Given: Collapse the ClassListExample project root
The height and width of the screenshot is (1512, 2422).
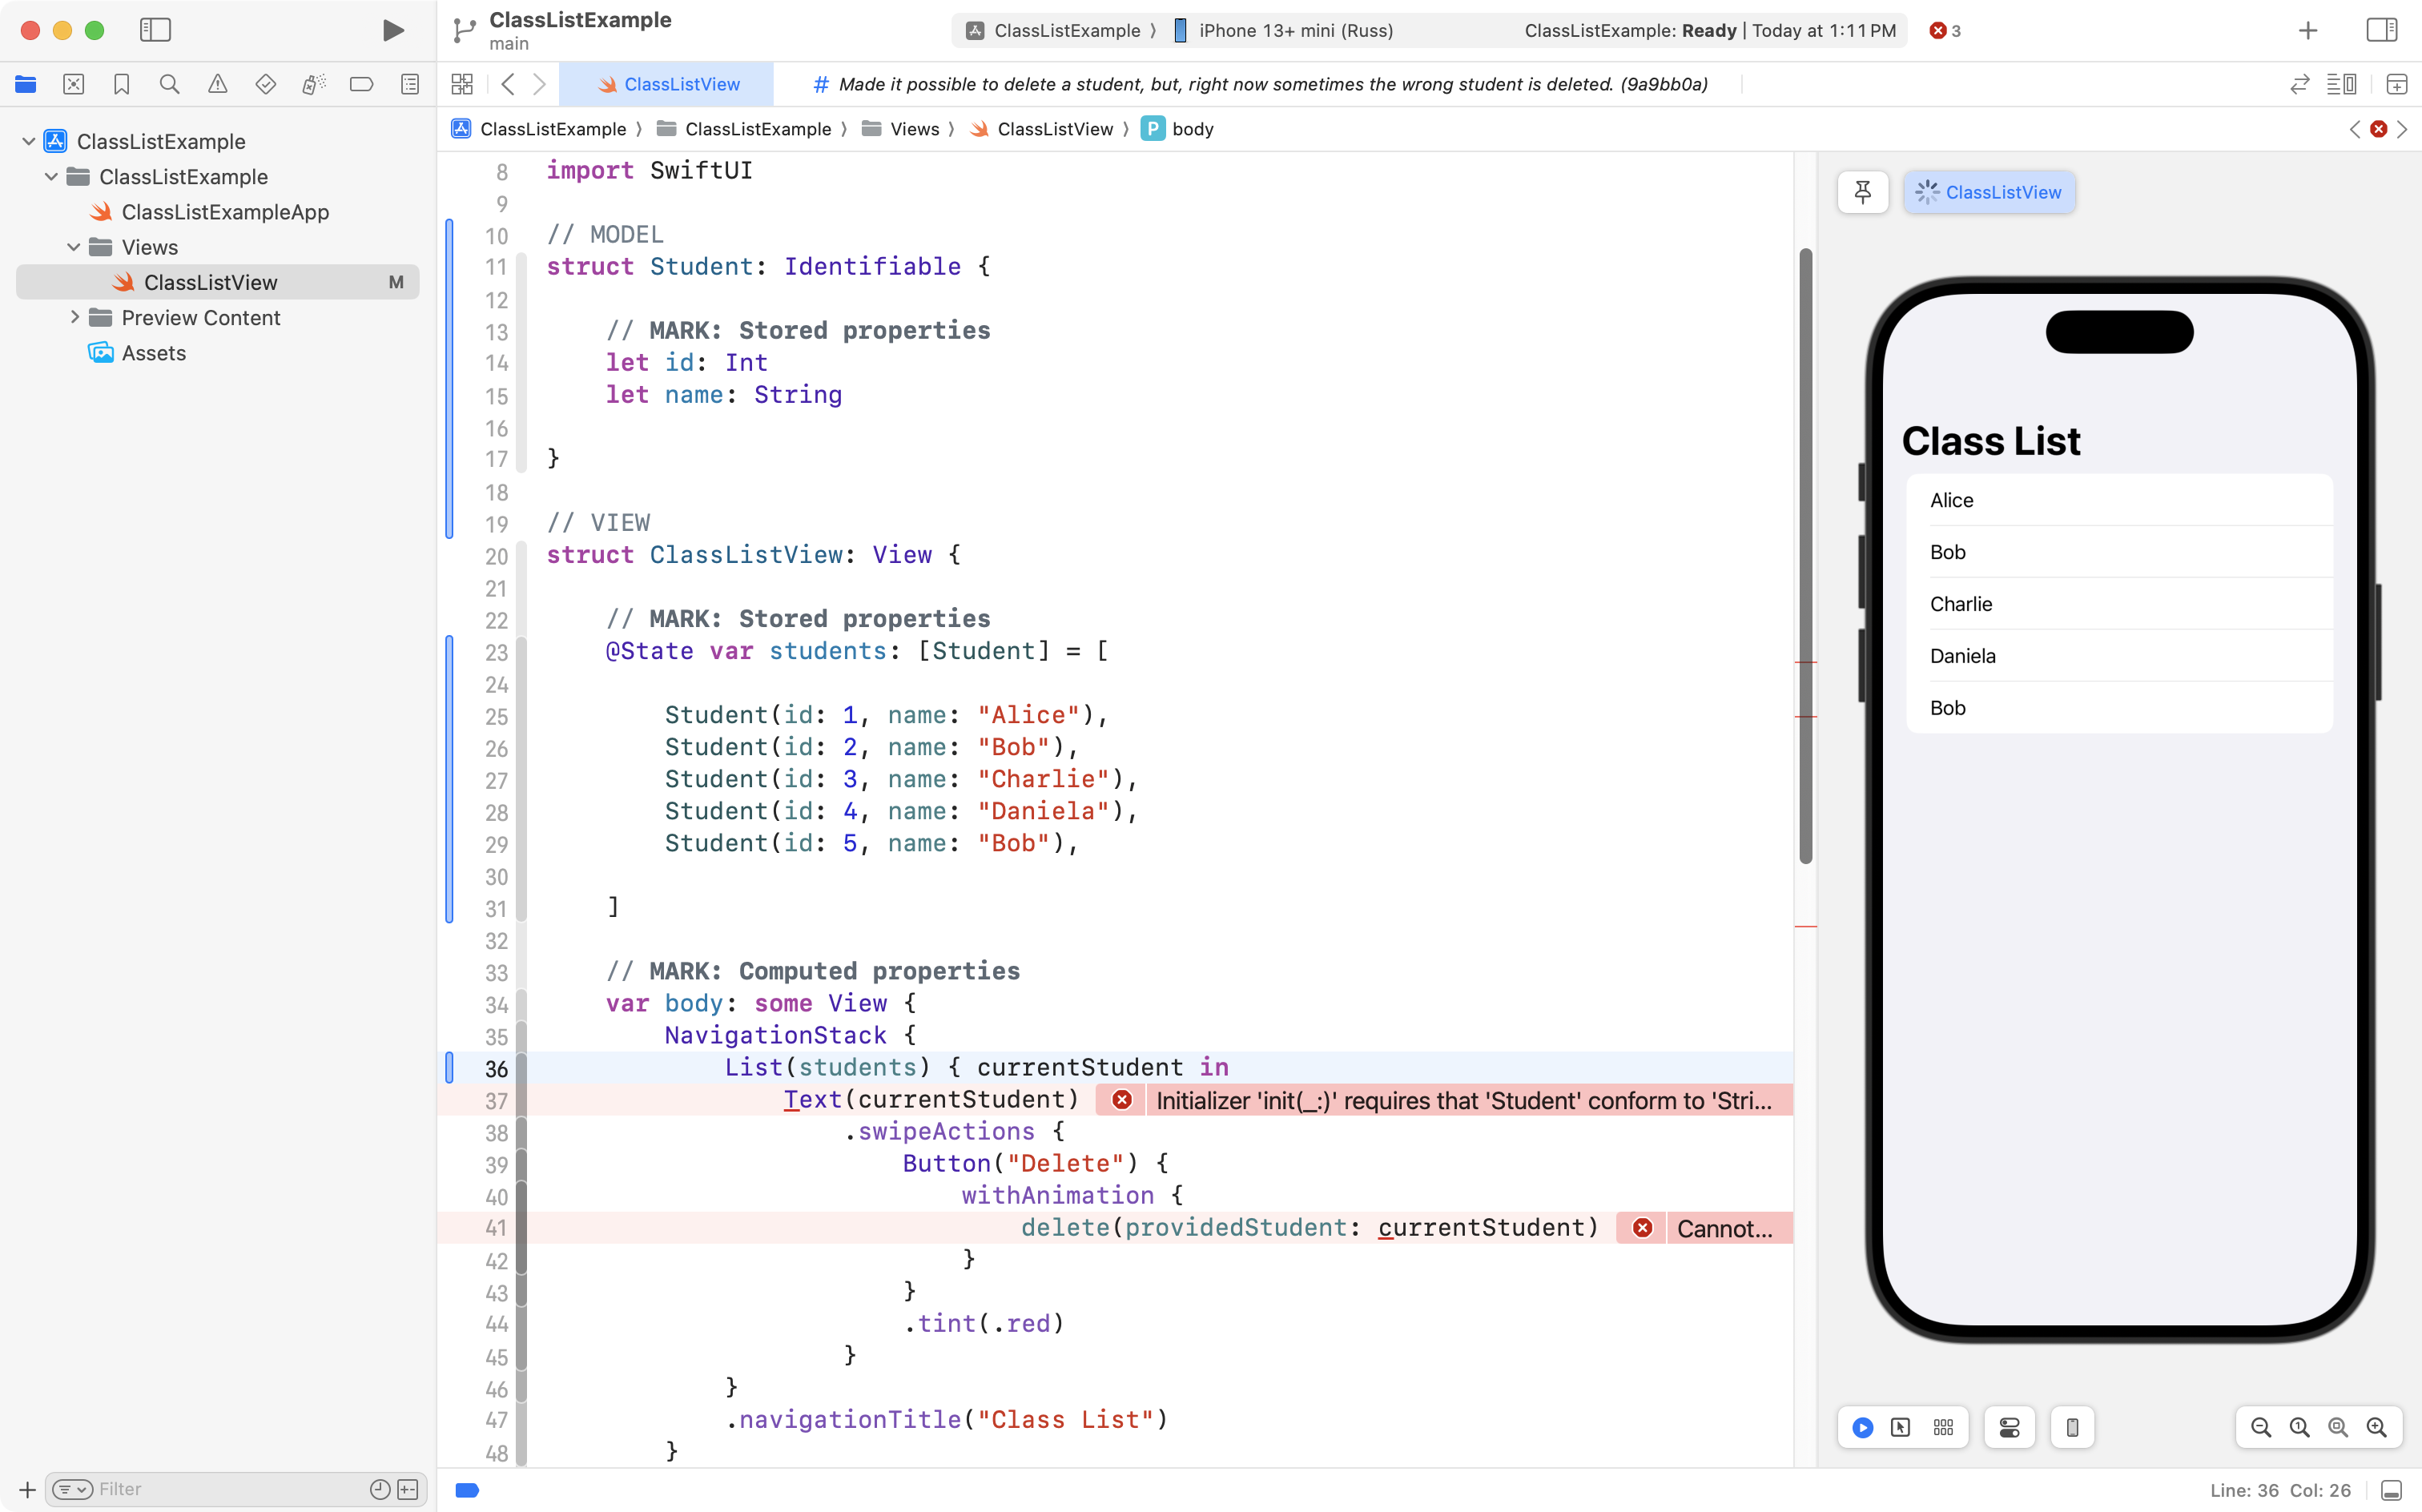Looking at the screenshot, I should tap(29, 141).
